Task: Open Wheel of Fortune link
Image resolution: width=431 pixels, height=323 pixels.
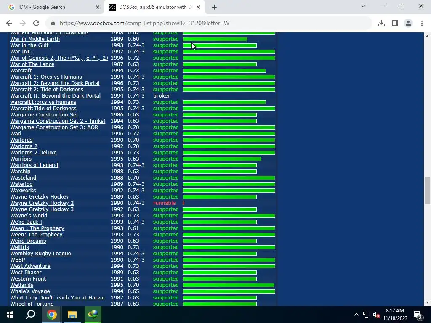Action: pyautogui.click(x=32, y=304)
